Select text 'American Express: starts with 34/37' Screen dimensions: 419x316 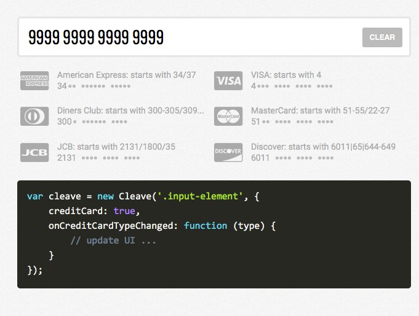click(x=126, y=75)
